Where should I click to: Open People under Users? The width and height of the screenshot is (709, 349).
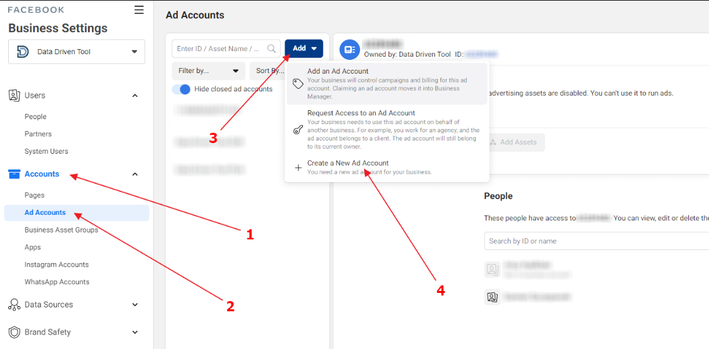point(35,117)
